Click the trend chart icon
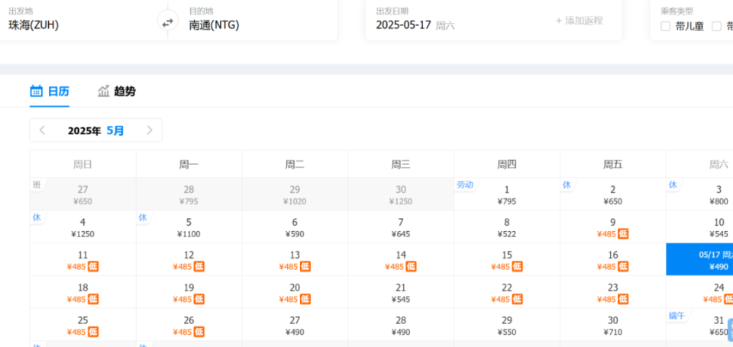Viewport: 733px width, 347px height. [x=103, y=91]
